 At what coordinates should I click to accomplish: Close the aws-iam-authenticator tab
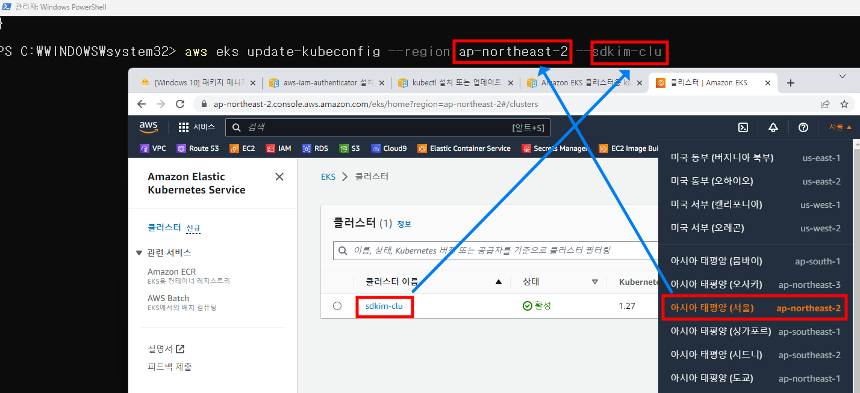pos(383,83)
